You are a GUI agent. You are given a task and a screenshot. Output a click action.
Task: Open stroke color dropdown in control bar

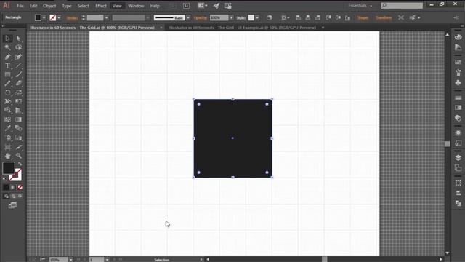pyautogui.click(x=59, y=17)
